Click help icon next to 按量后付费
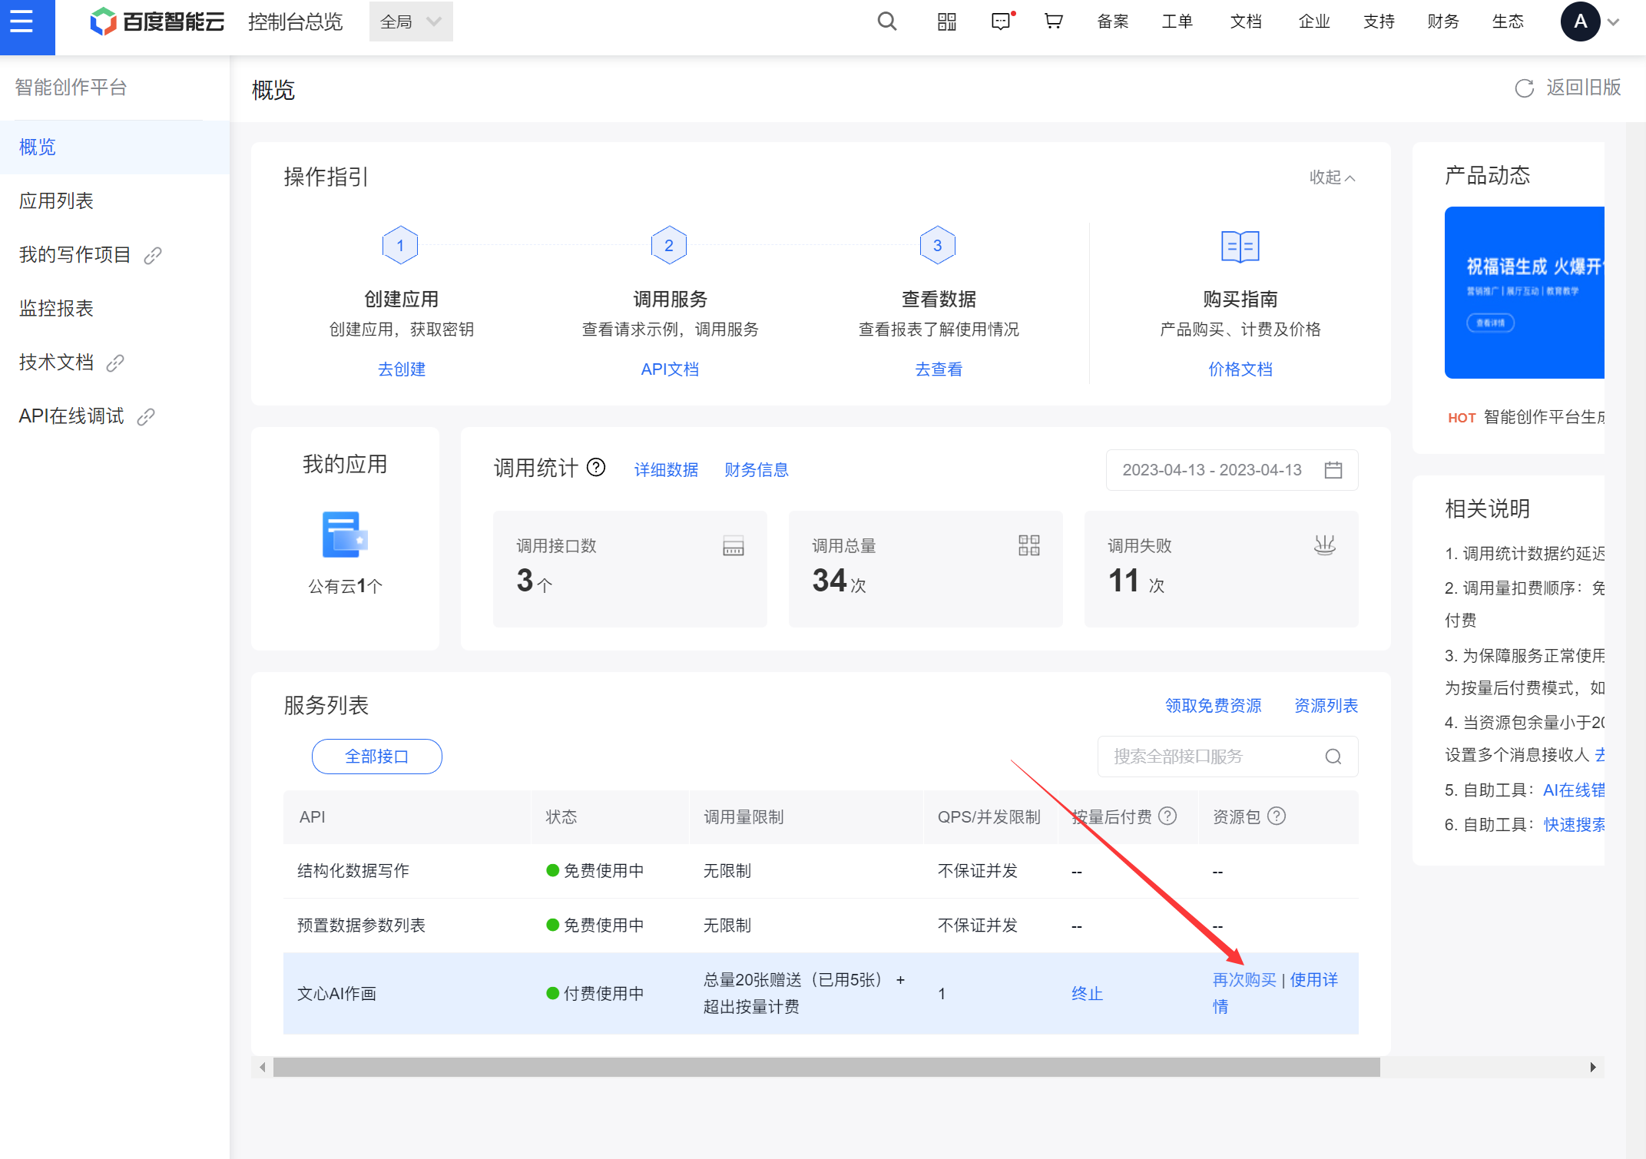 [x=1167, y=816]
